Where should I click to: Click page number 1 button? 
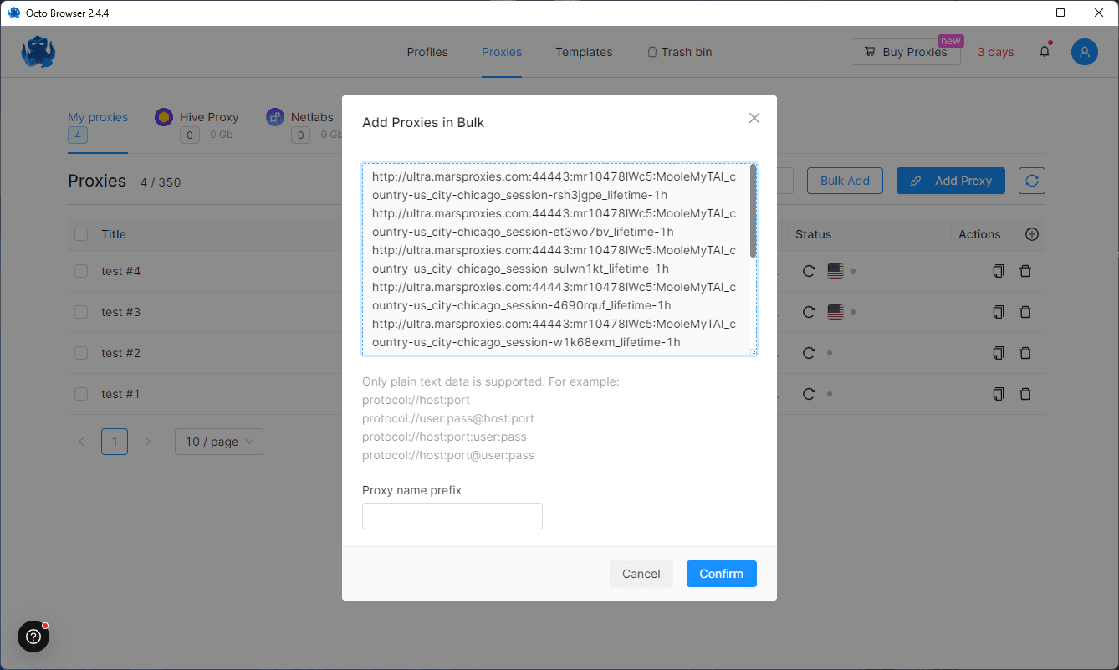(x=115, y=442)
